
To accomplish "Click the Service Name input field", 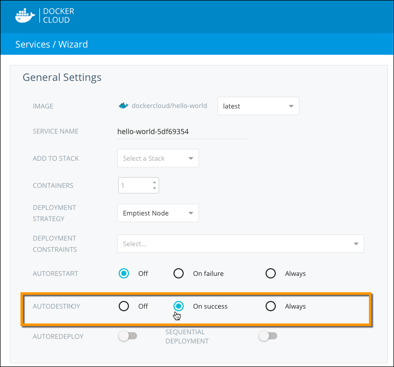I will [182, 132].
